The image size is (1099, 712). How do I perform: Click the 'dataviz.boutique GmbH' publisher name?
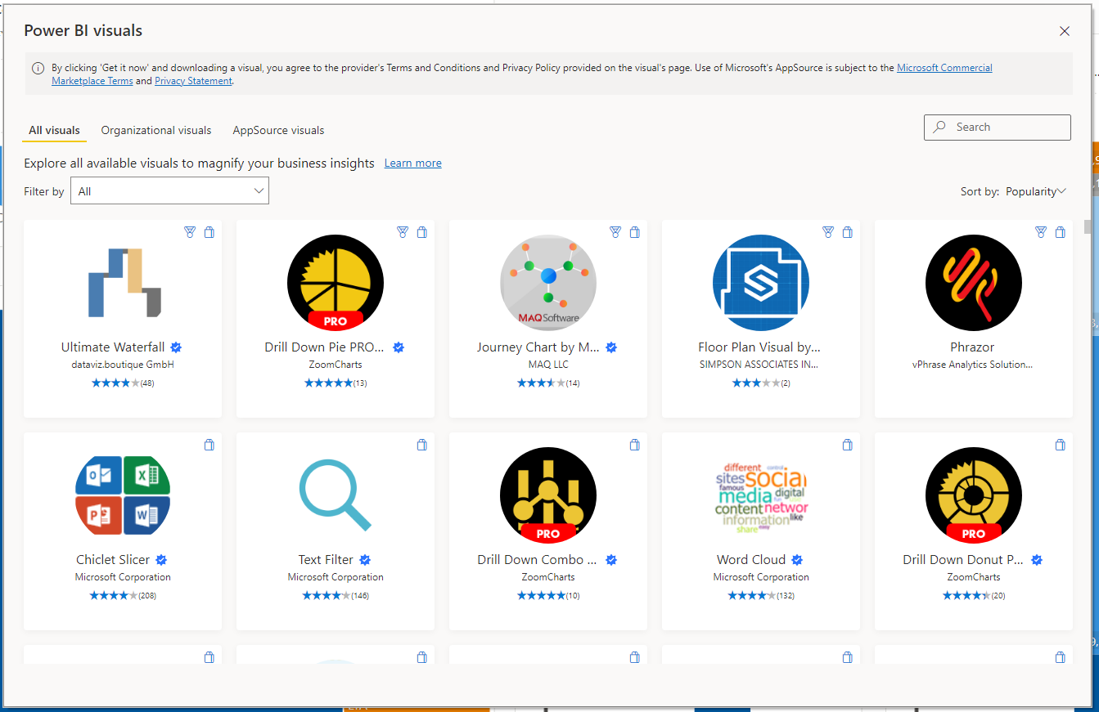tap(123, 365)
